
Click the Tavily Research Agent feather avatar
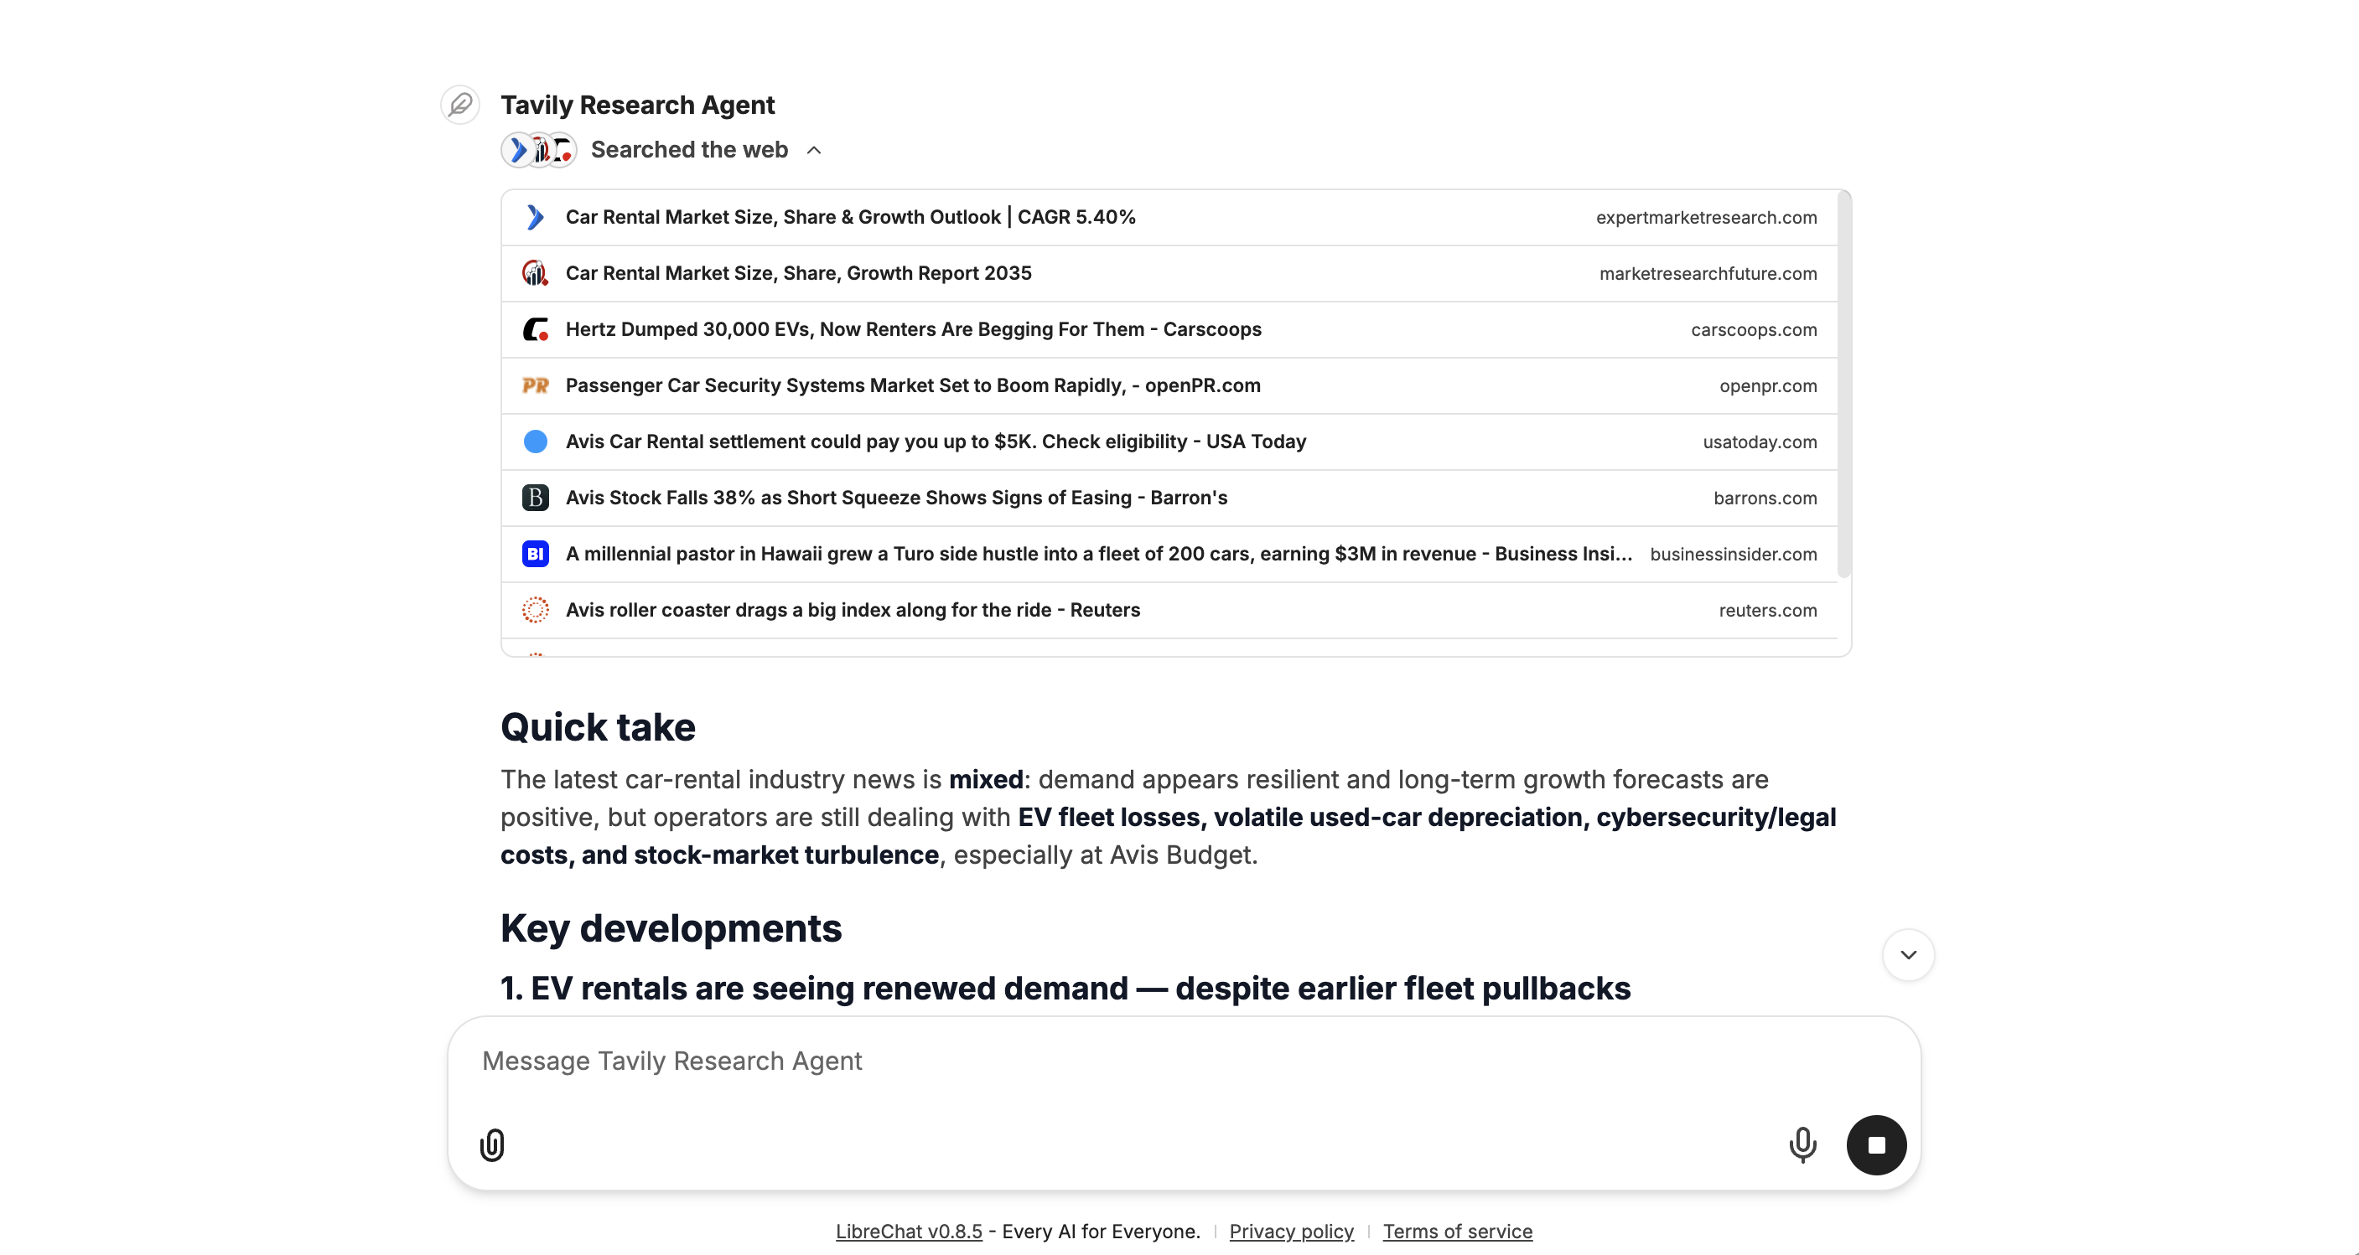(x=459, y=106)
